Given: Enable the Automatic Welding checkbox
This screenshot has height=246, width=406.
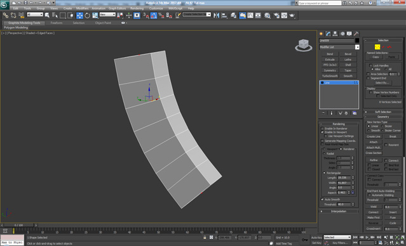Looking at the screenshot, I should point(370,195).
